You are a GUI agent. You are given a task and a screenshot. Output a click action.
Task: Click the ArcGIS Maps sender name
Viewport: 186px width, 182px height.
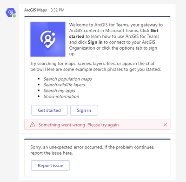pos(35,10)
